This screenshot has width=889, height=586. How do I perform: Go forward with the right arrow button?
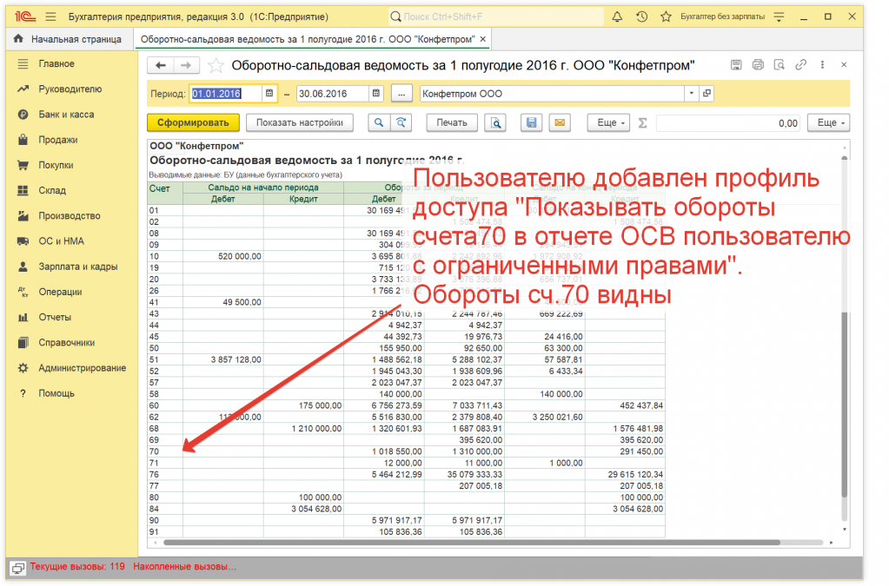click(186, 66)
